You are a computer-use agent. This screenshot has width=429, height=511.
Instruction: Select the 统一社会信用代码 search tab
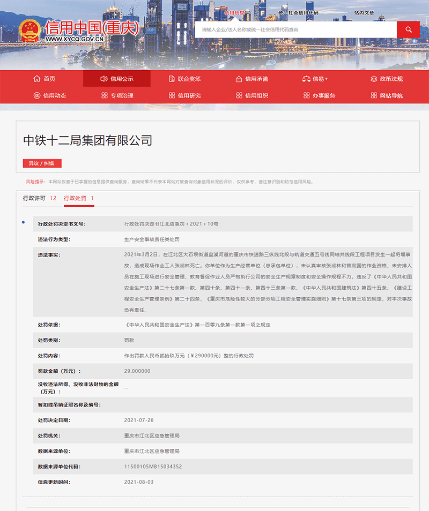click(x=298, y=13)
